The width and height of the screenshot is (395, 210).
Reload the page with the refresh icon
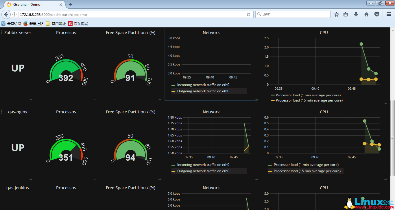click(248, 14)
